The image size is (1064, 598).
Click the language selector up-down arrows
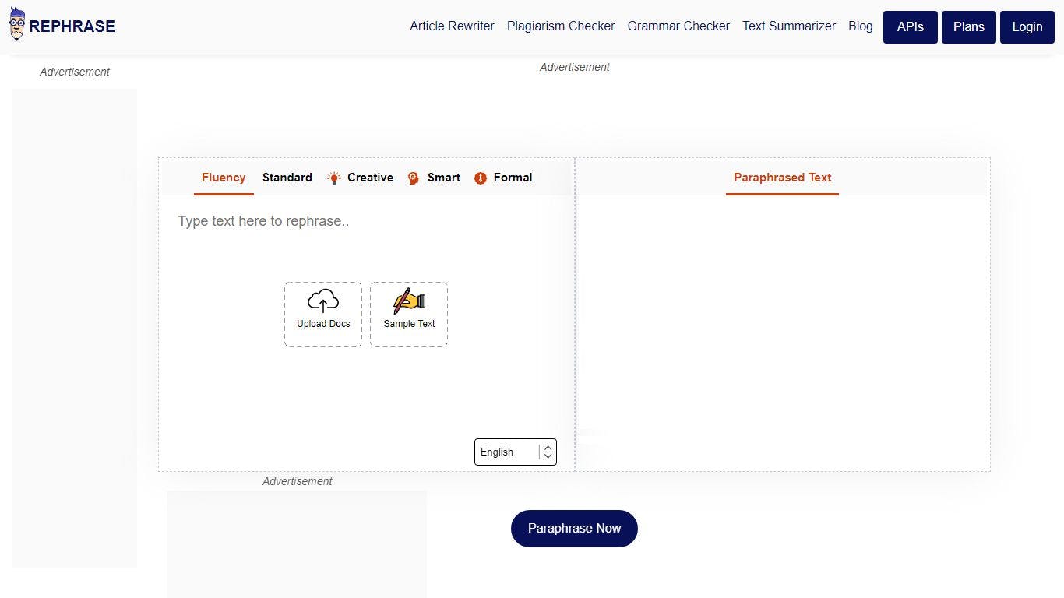coord(548,452)
